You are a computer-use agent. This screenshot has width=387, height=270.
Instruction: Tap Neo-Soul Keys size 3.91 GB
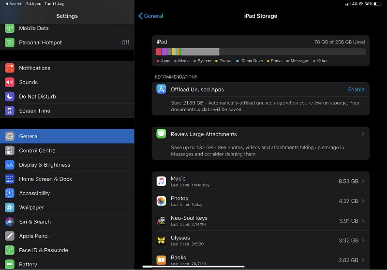[348, 221]
